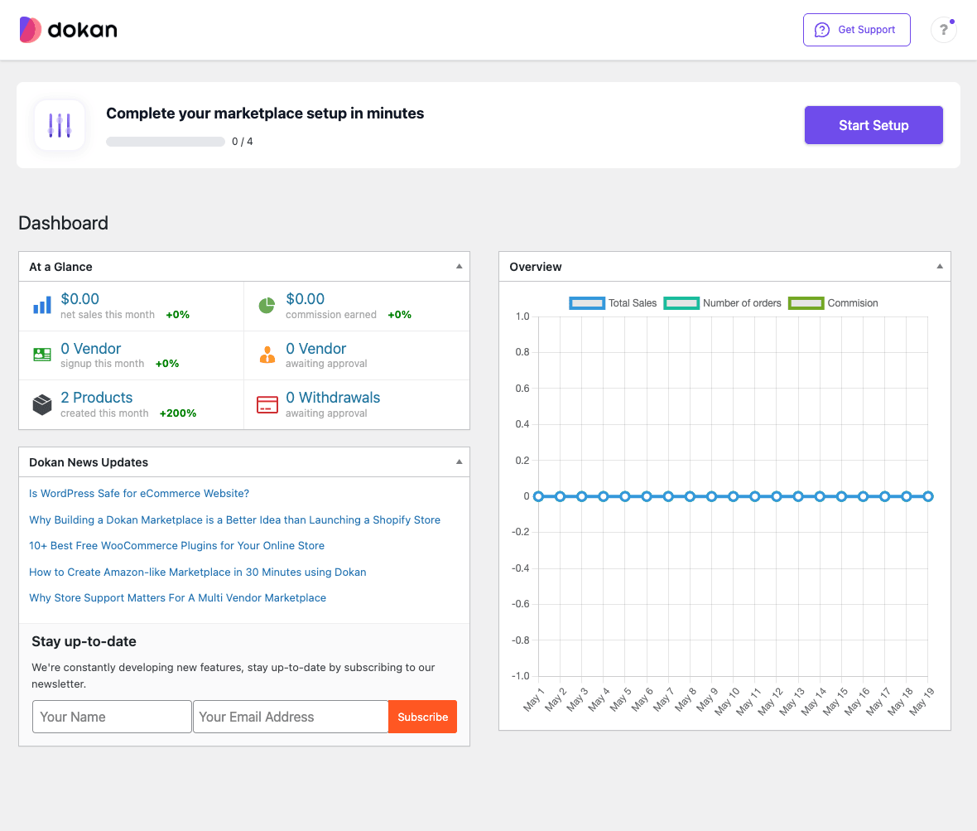Click the Start Setup button
The width and height of the screenshot is (977, 831).
pos(874,125)
